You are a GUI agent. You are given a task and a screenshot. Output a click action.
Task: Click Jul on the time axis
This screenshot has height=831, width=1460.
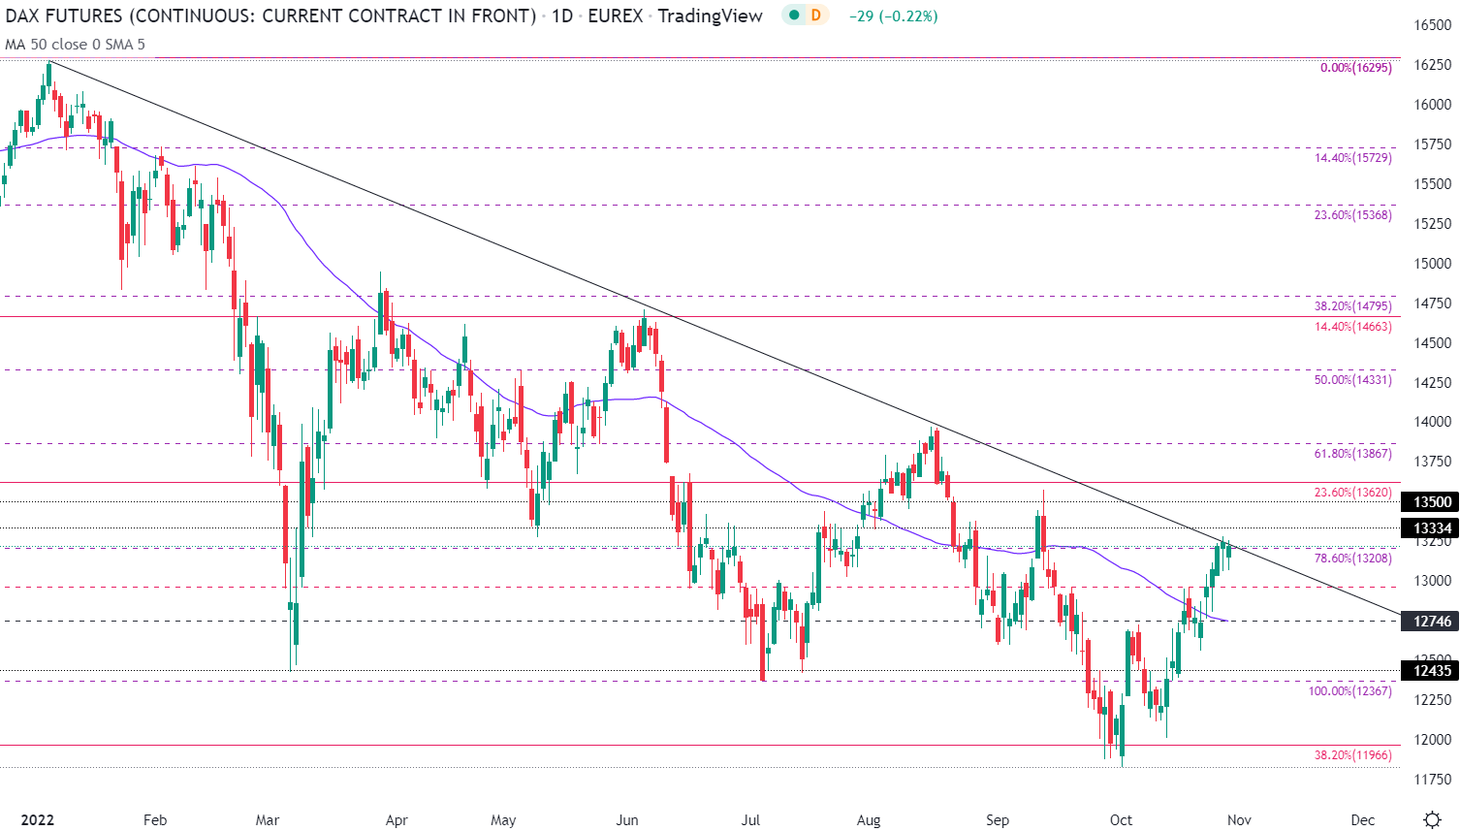[x=750, y=820]
